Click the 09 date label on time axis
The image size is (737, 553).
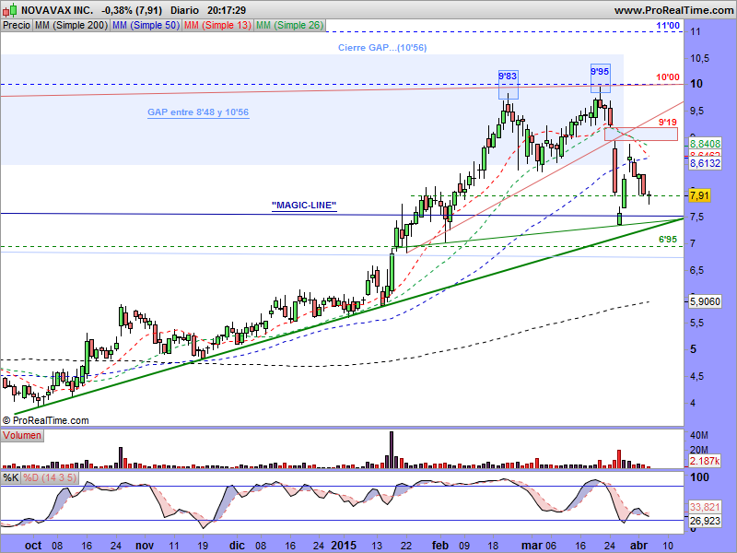pyautogui.click(x=464, y=546)
